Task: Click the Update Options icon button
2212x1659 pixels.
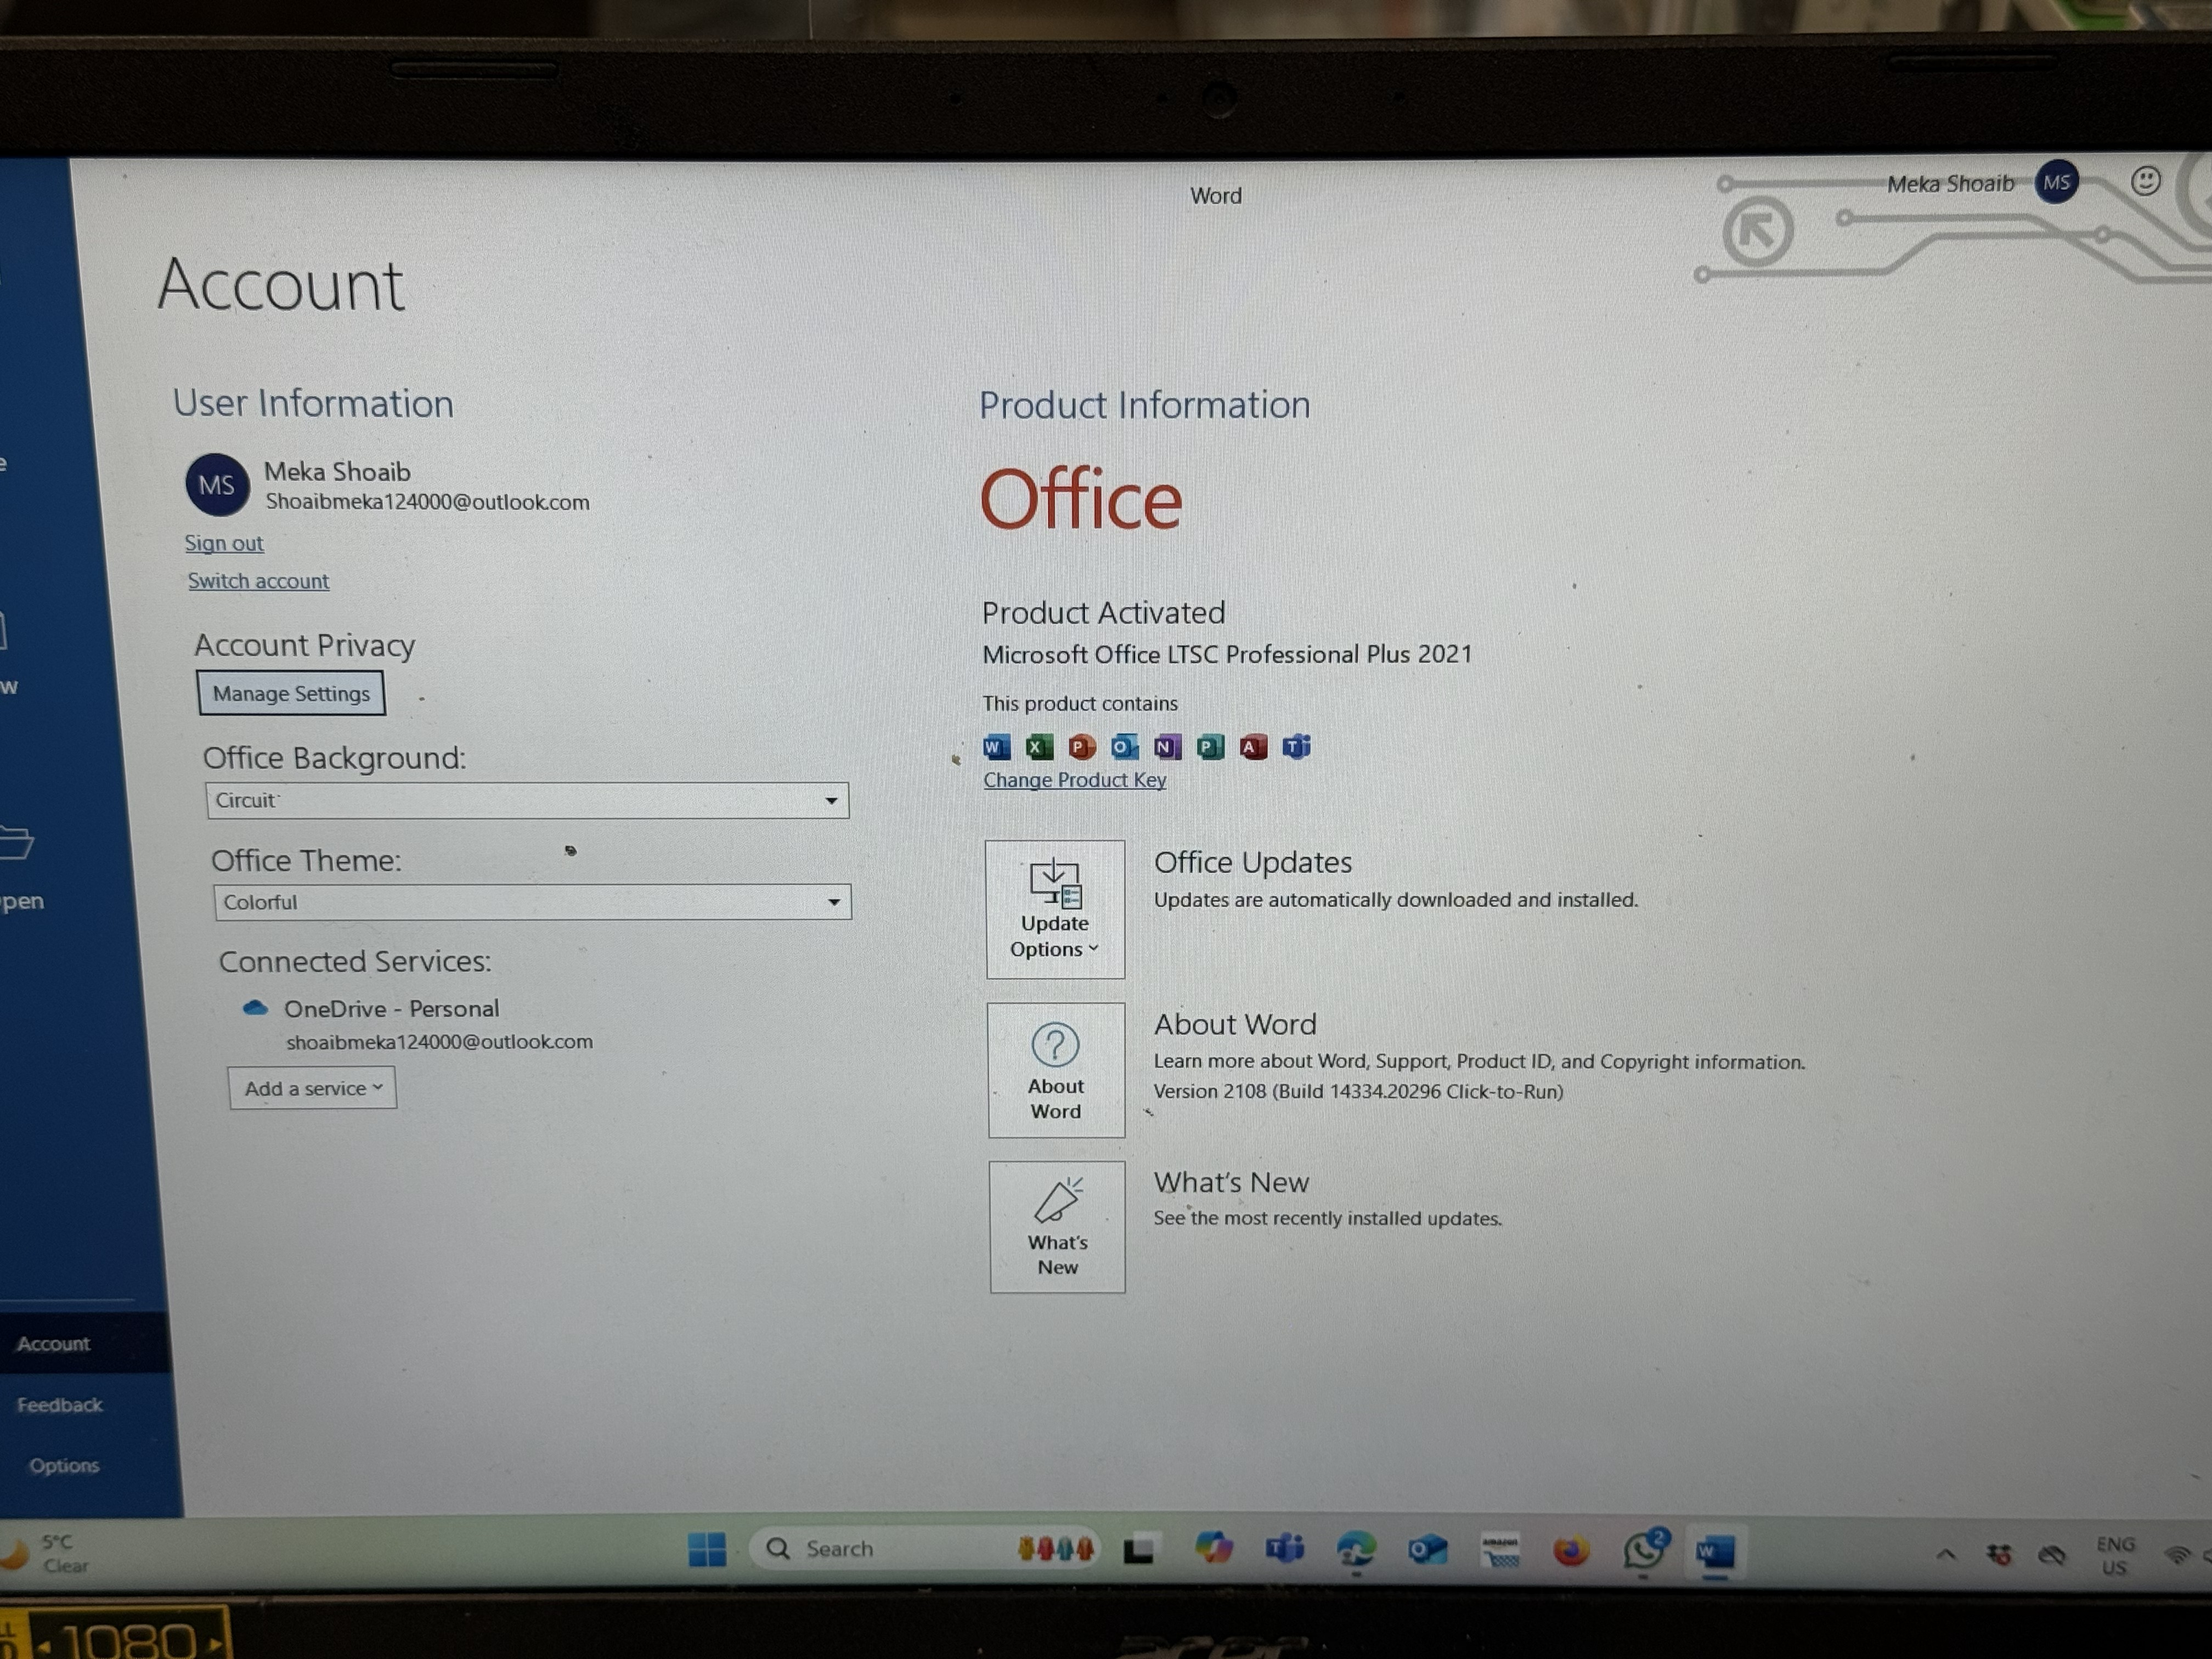Action: (x=1054, y=908)
